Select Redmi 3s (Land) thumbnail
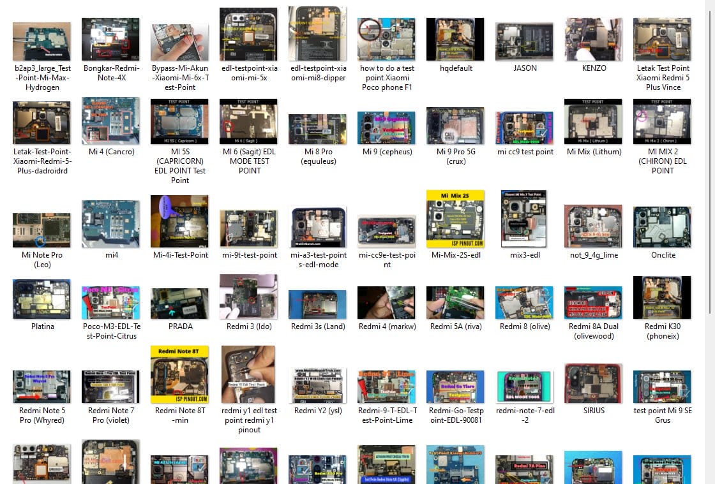Screen dimensions: 715x484 point(317,304)
